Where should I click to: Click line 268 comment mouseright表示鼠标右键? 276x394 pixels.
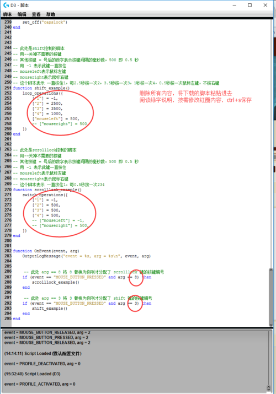(x=40, y=179)
